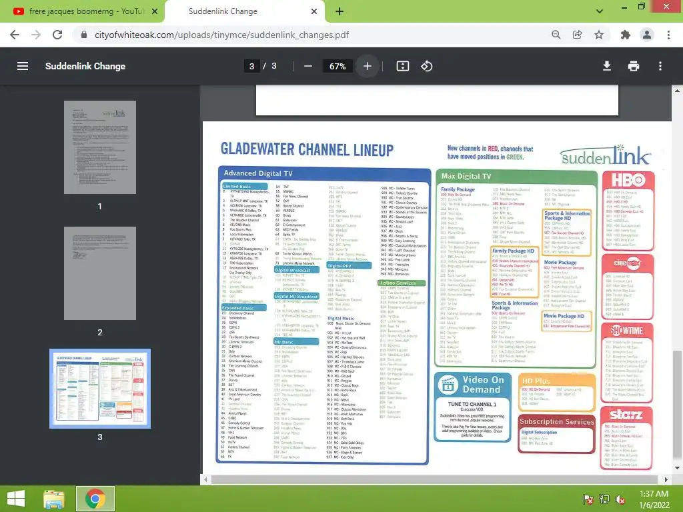Open File Explorer from taskbar

pos(54,499)
